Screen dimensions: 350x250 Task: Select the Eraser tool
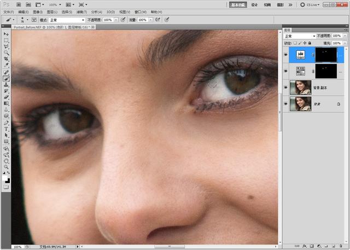click(6, 97)
